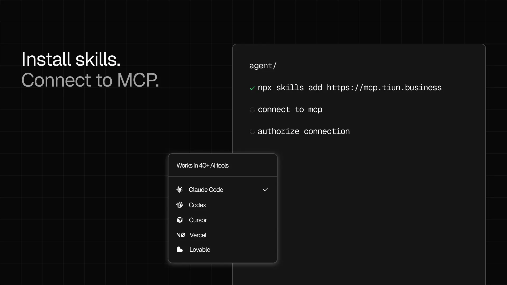Choose Codex in the AI tools list

pyautogui.click(x=223, y=205)
